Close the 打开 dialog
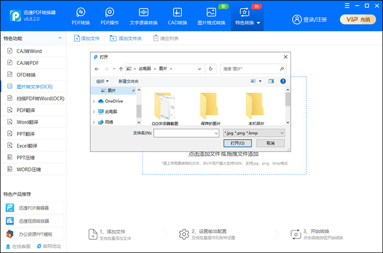383x253 pixels. pos(285,57)
